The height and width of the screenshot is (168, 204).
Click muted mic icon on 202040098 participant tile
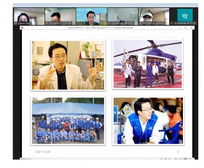[x=172, y=23]
